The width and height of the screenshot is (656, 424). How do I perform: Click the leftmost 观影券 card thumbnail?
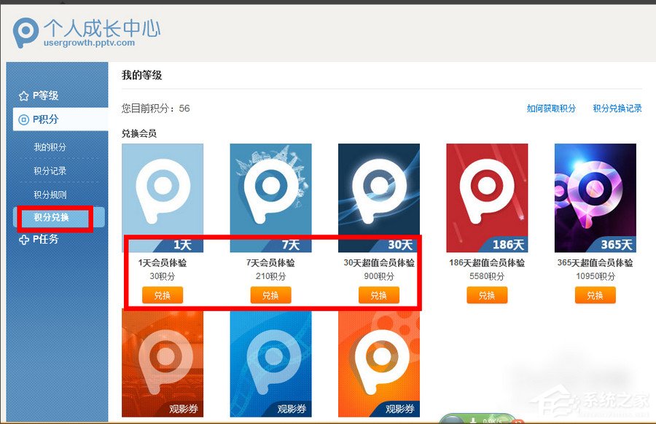(x=162, y=364)
